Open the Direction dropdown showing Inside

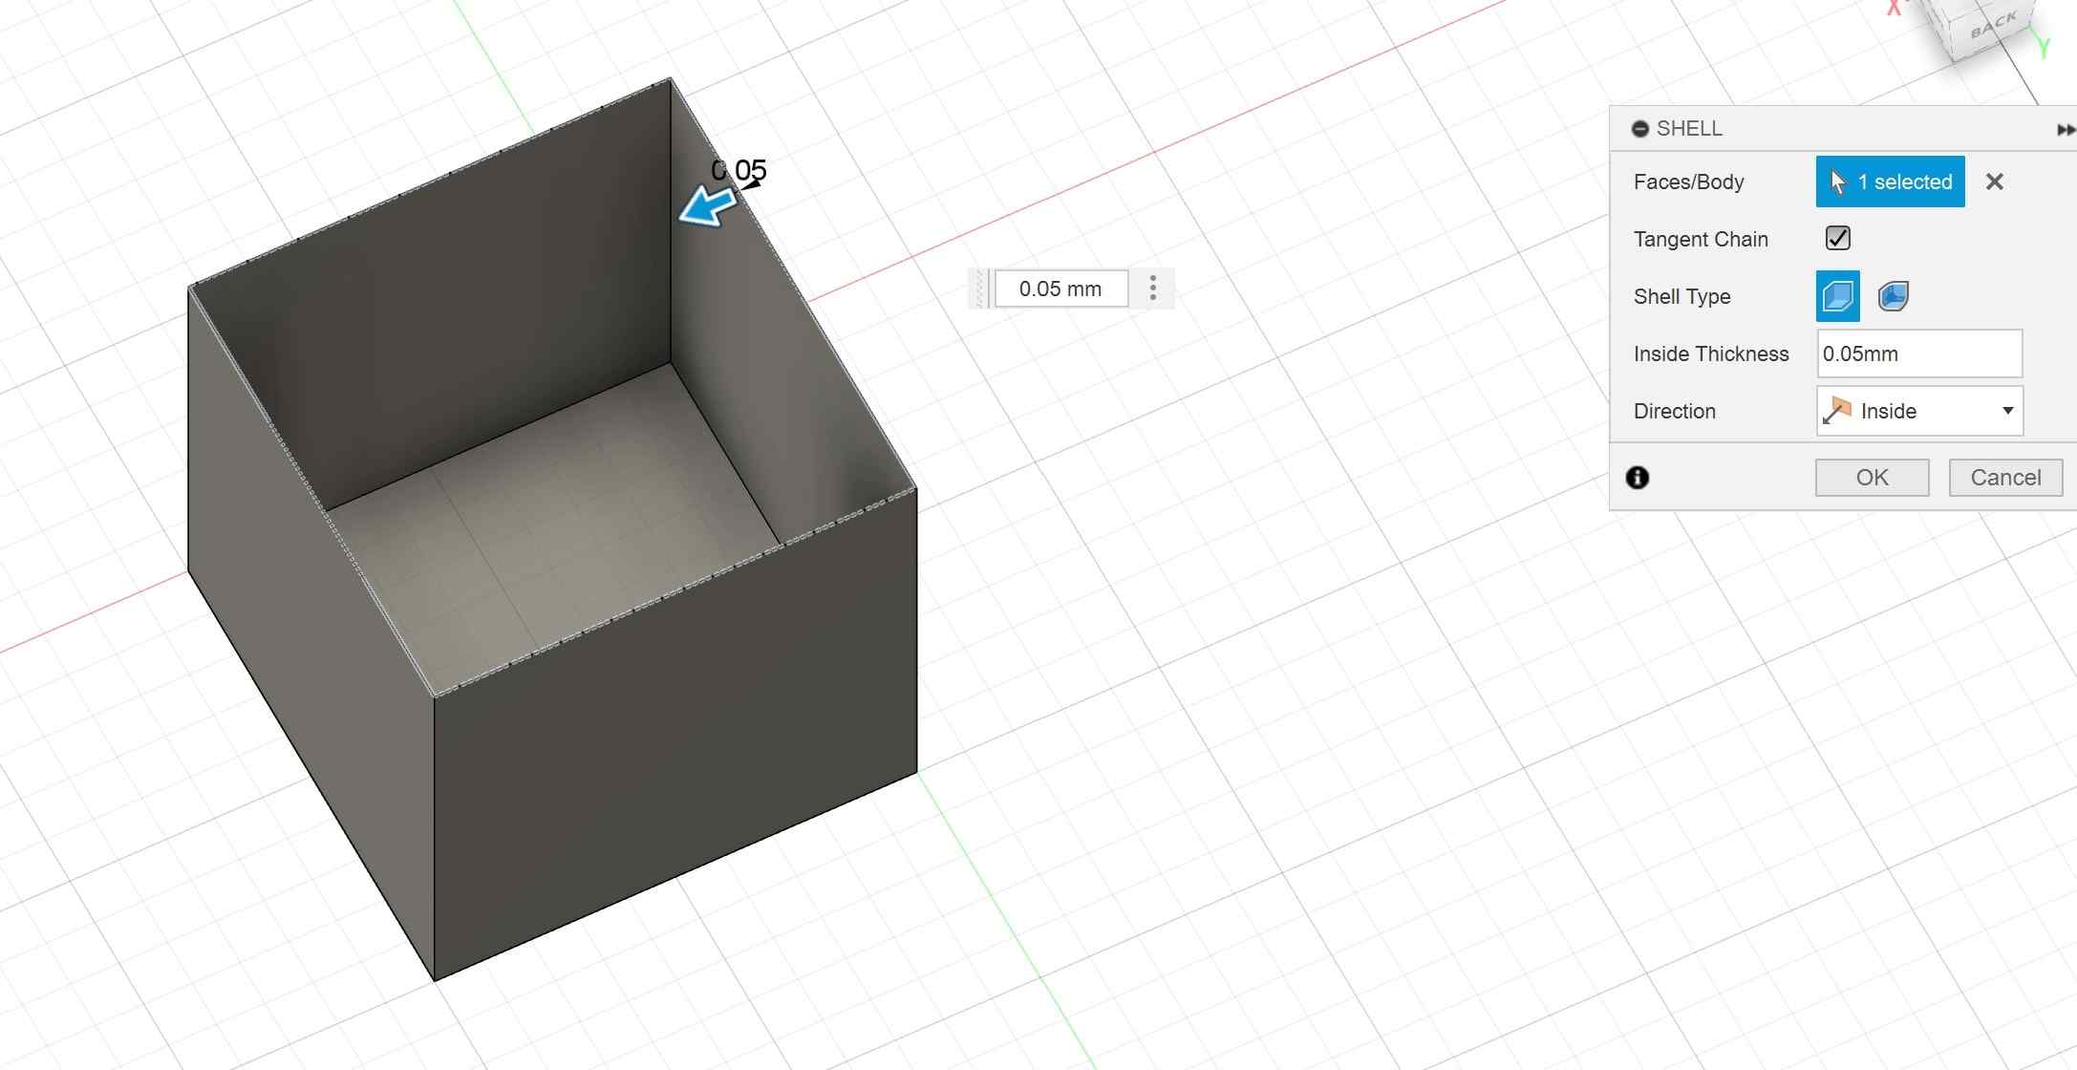coord(1919,411)
